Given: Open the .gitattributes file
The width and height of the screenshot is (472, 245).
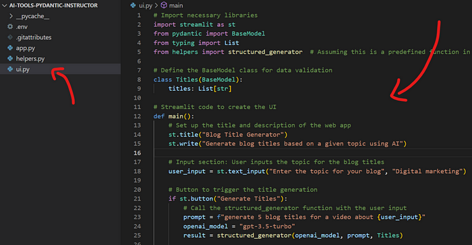Looking at the screenshot, I should 34,37.
